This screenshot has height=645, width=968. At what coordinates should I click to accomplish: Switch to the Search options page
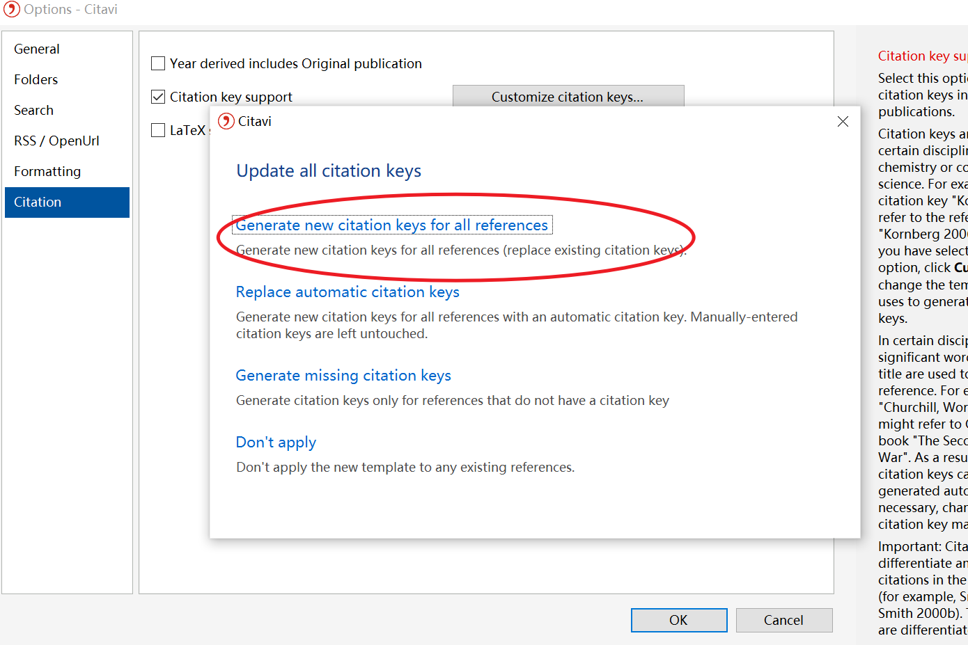click(67, 110)
